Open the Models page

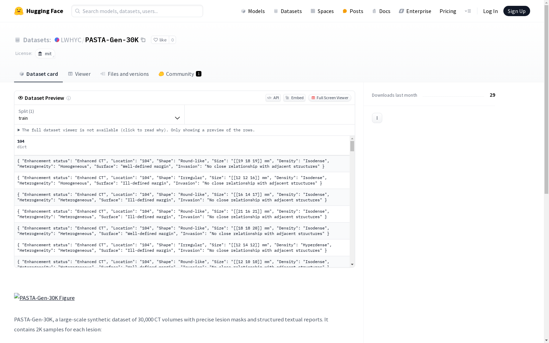pyautogui.click(x=253, y=11)
